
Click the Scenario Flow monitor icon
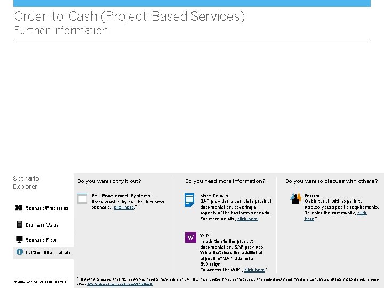(19, 239)
